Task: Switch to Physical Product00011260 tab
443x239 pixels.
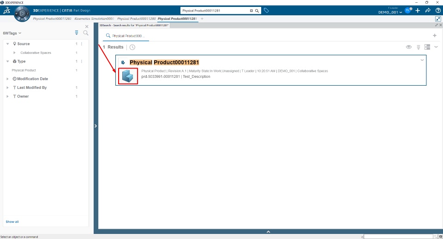Action: tap(52, 18)
